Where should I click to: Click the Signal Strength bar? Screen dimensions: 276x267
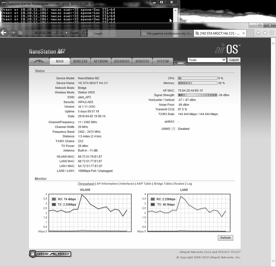point(197,95)
